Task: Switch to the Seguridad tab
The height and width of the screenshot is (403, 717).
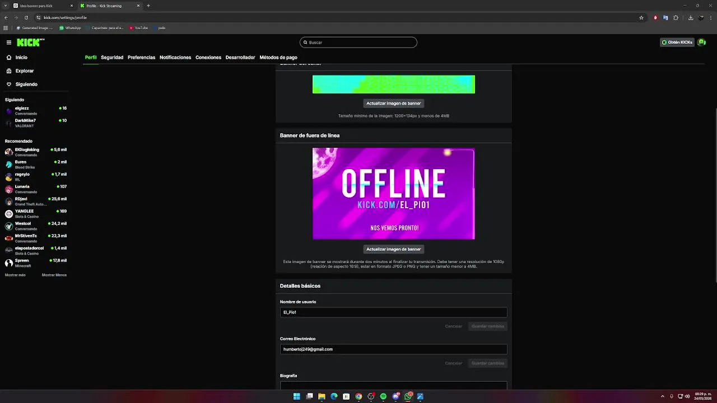Action: [112, 58]
